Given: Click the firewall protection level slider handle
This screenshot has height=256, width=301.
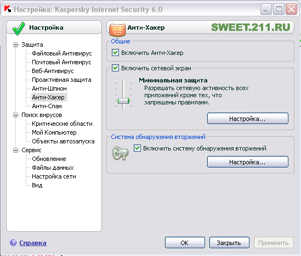Looking at the screenshot, I should click(x=123, y=101).
